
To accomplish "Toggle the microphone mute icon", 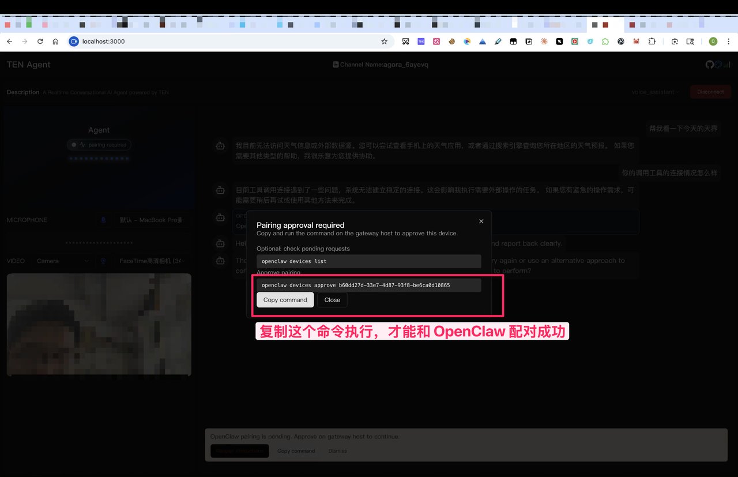I will (104, 220).
